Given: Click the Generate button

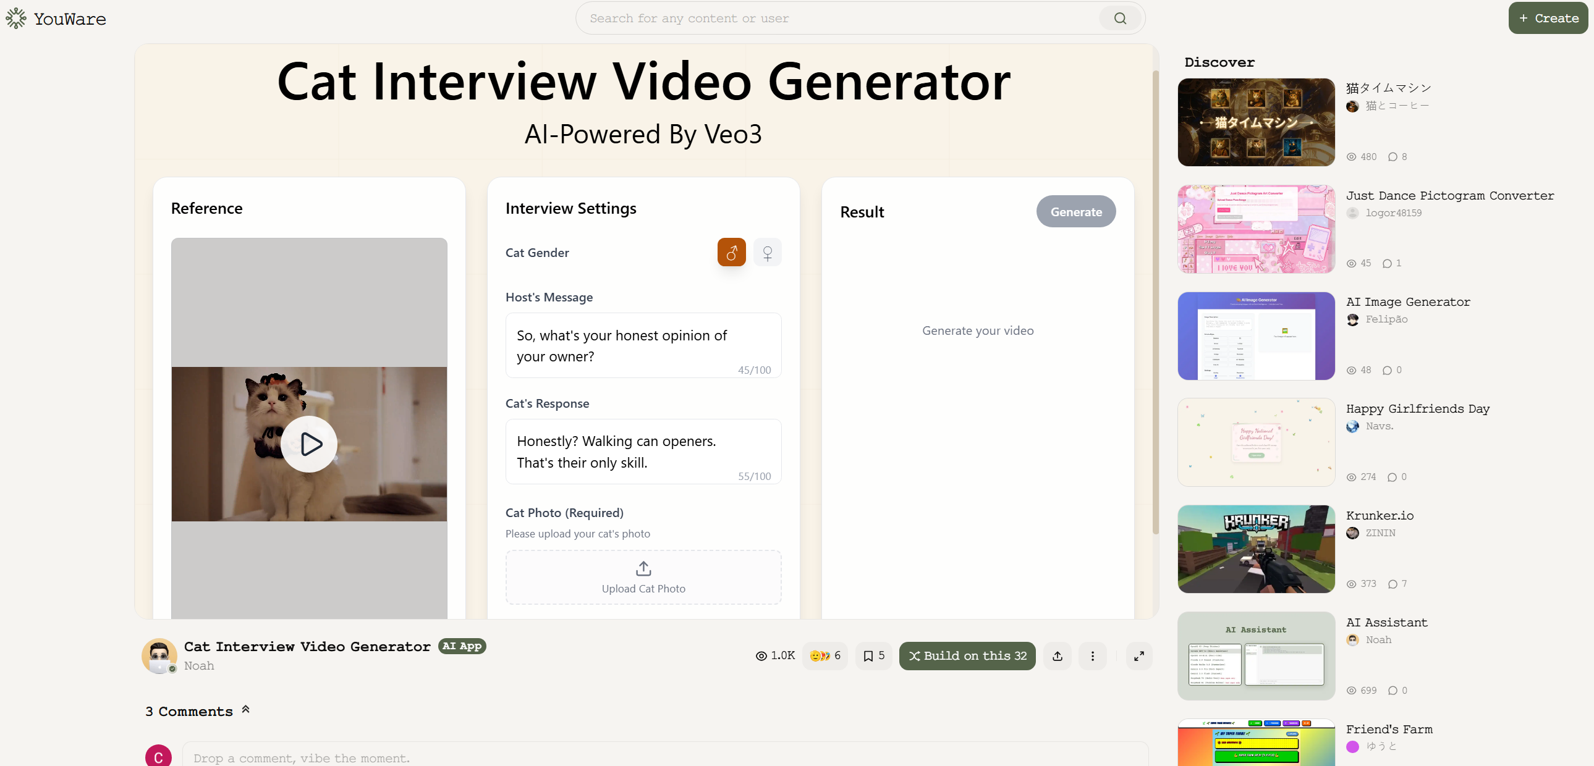Looking at the screenshot, I should click(1076, 211).
